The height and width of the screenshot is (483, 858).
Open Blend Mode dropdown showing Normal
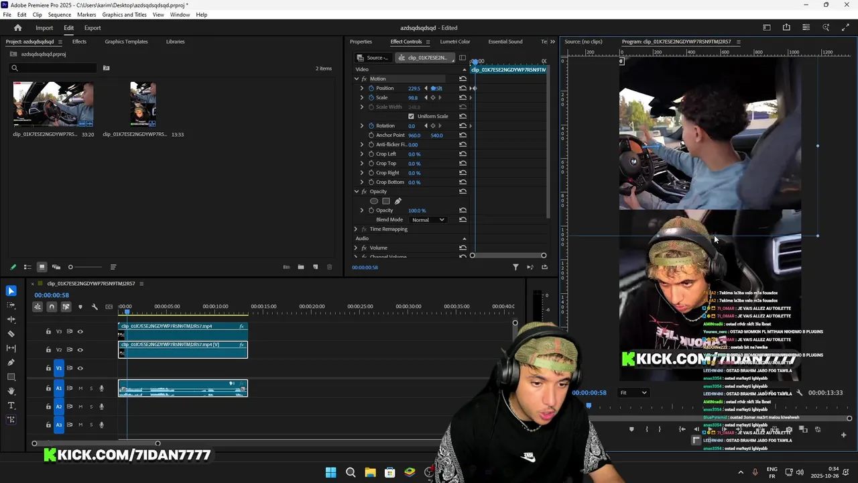pos(428,219)
